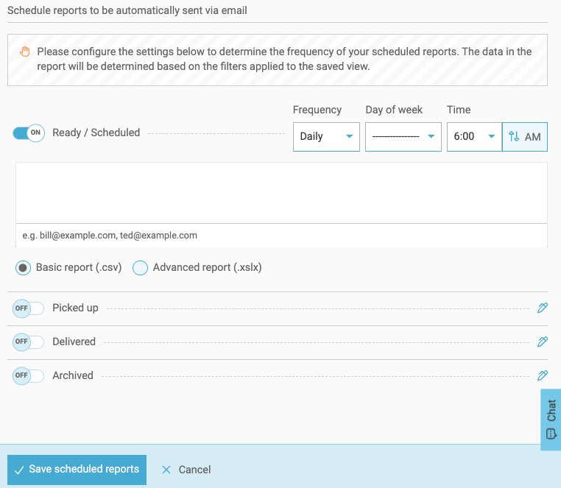The width and height of the screenshot is (561, 488).
Task: Expand the Day of week dropdown
Action: 403,137
